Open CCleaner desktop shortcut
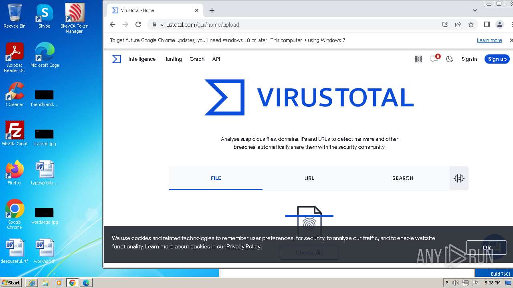This screenshot has width=513, height=288. (14, 94)
